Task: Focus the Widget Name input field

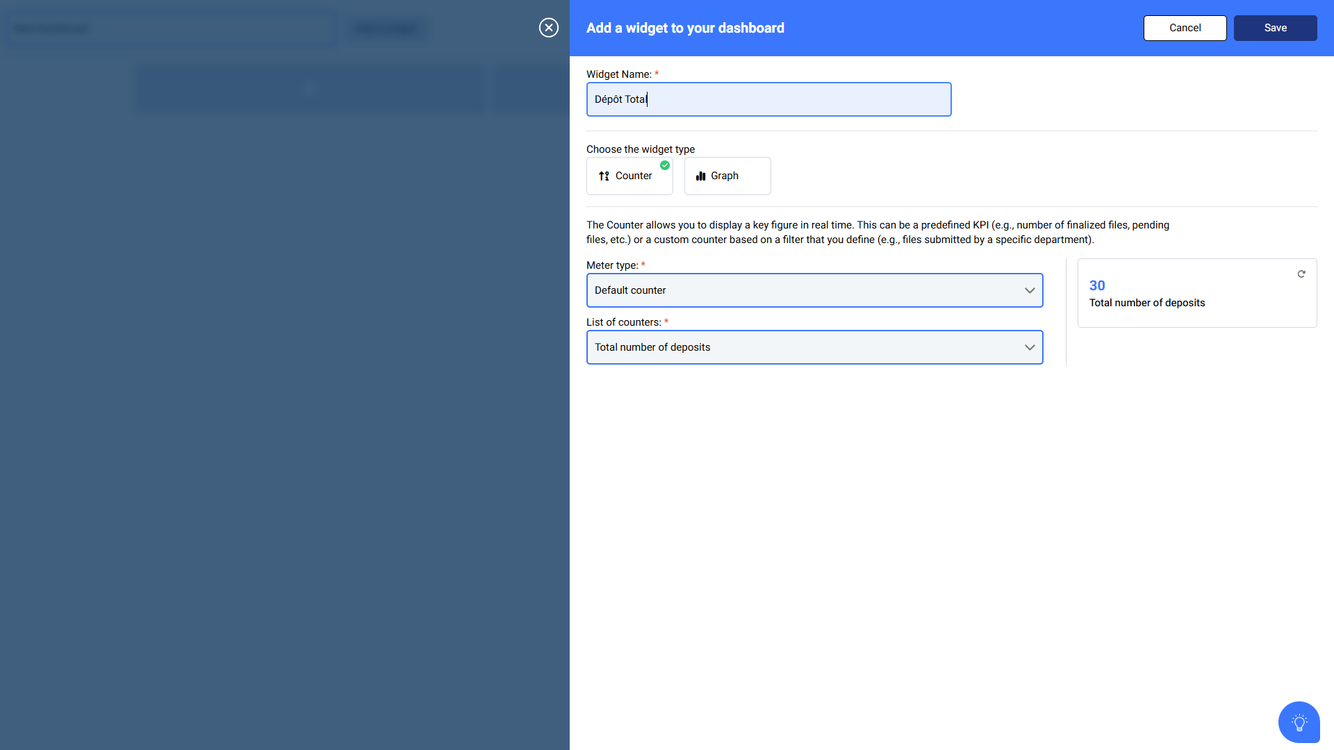Action: click(x=768, y=99)
